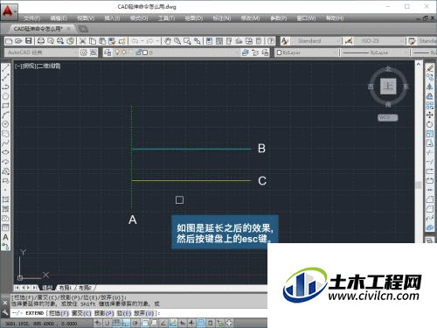Select the Multiline Text A tool
Image resolution: width=437 pixels, height=328 pixels.
5,237
